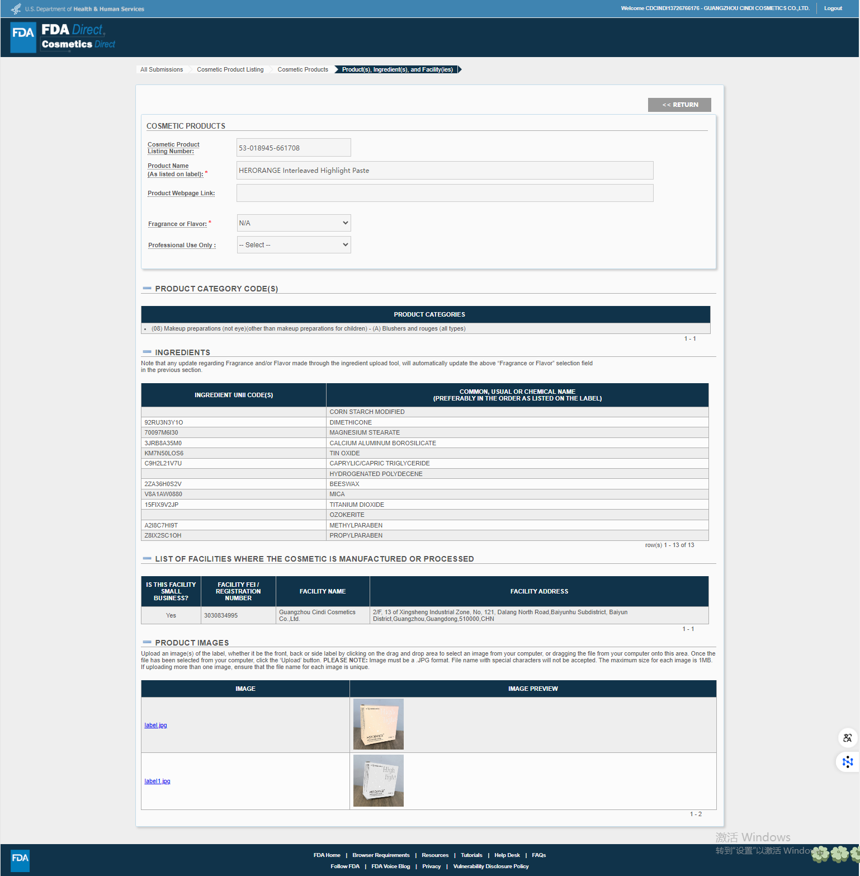Go to All Submissions breadcrumb
This screenshot has height=876, width=860.
(x=162, y=69)
